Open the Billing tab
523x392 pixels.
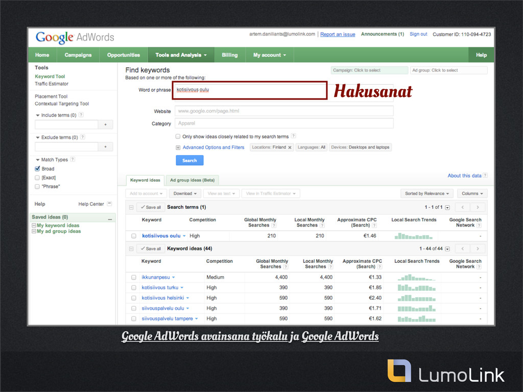coord(230,55)
